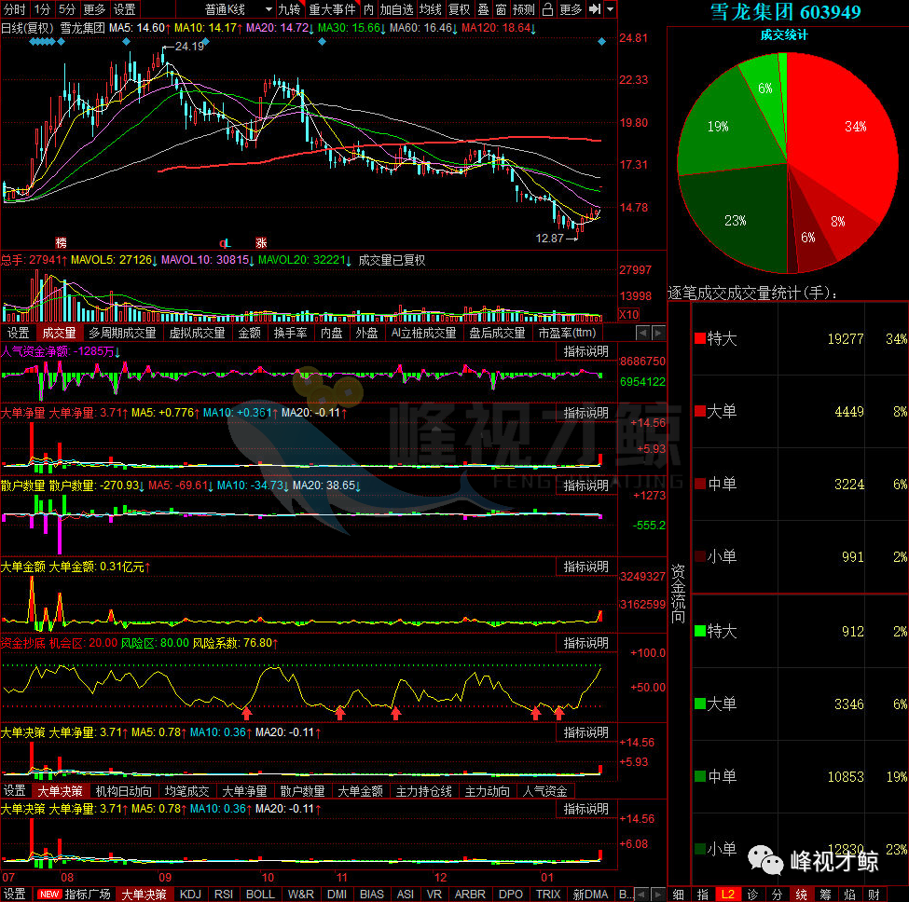The height and width of the screenshot is (902, 909).
Task: Click the 焰 flame icon
Action: click(850, 895)
